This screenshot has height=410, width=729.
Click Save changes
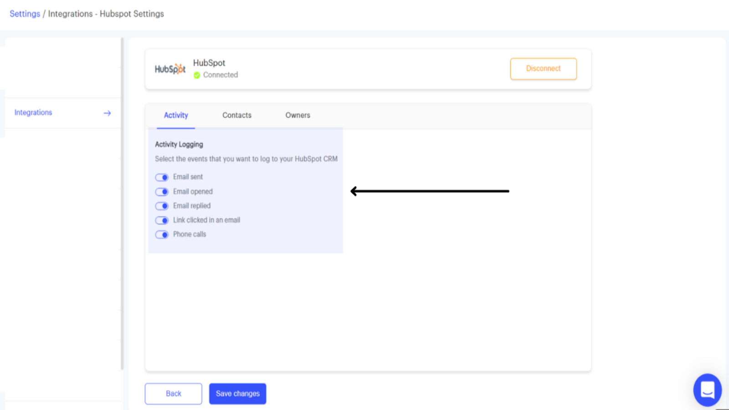237,394
